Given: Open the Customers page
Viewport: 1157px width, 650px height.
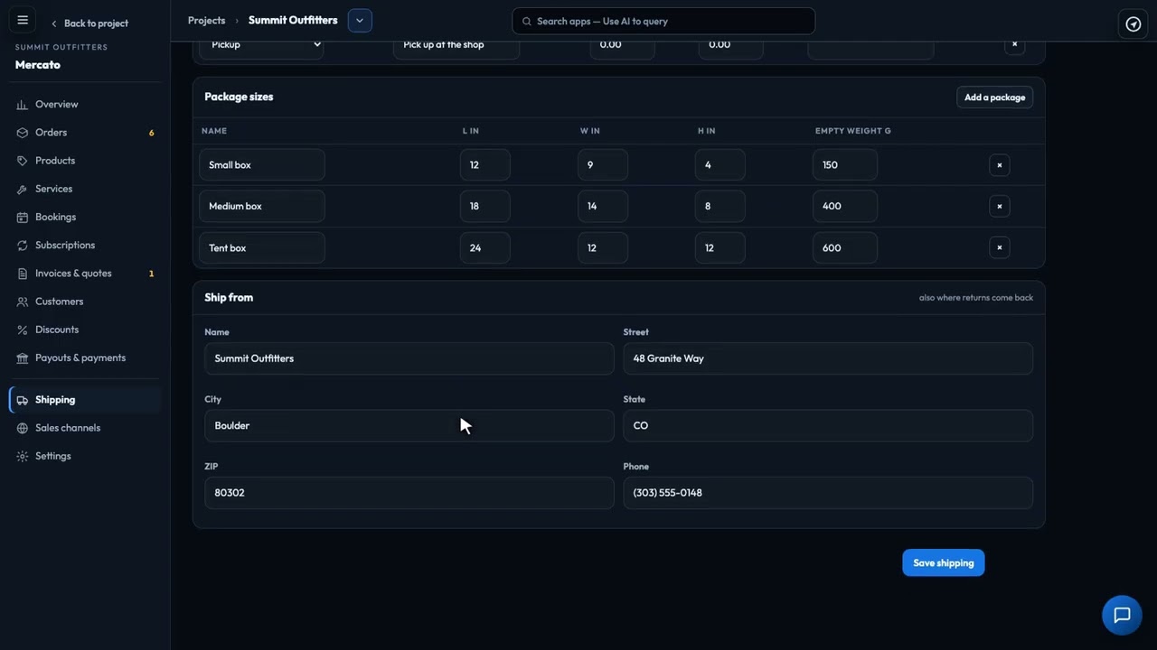Looking at the screenshot, I should (86, 302).
